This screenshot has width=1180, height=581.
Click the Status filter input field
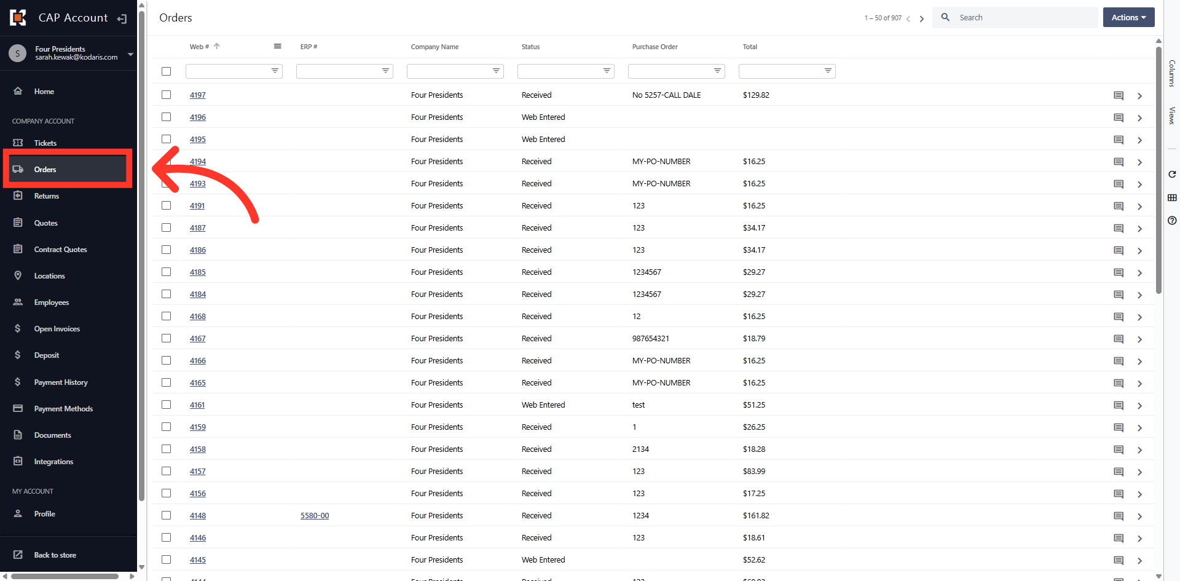pyautogui.click(x=565, y=71)
